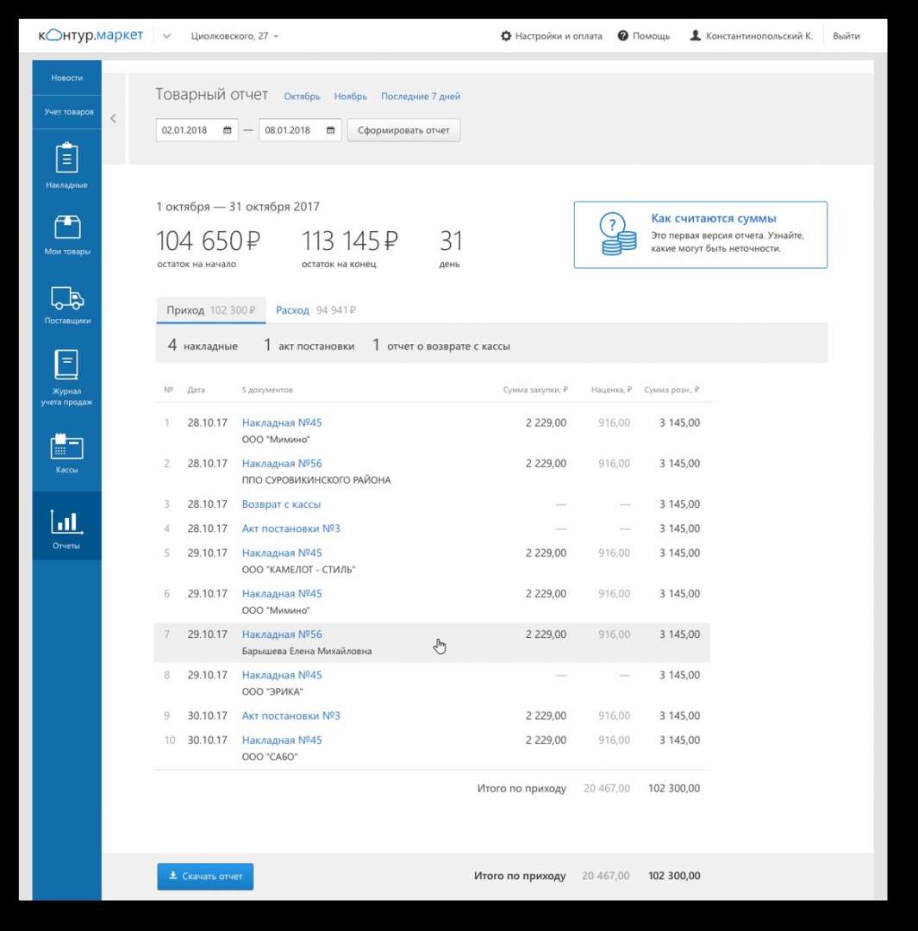Click the Дата column header
Image resolution: width=918 pixels, height=931 pixels.
pos(196,391)
